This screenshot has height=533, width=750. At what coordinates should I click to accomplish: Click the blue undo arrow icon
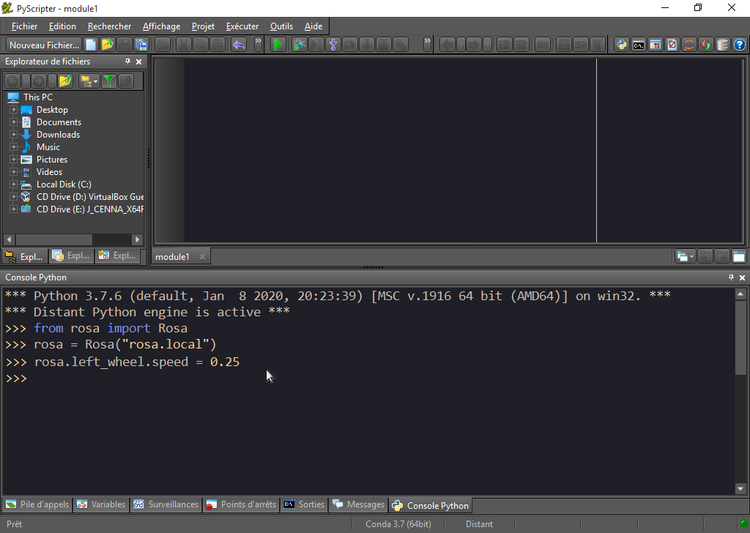click(239, 45)
